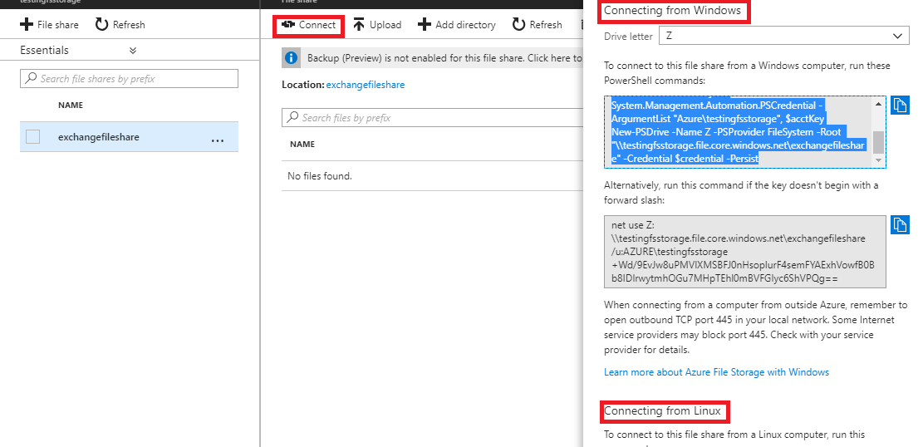Click the NAME column header in file shares list

(71, 106)
